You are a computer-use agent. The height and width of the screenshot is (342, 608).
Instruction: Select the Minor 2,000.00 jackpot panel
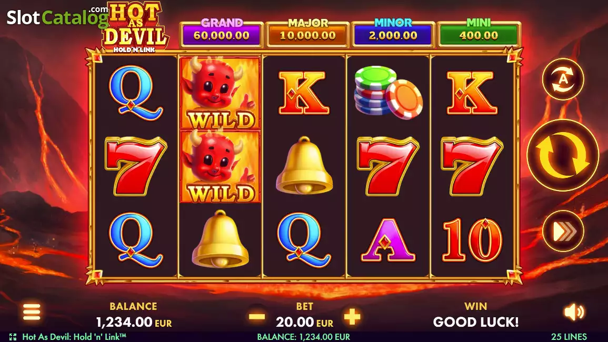[393, 34]
